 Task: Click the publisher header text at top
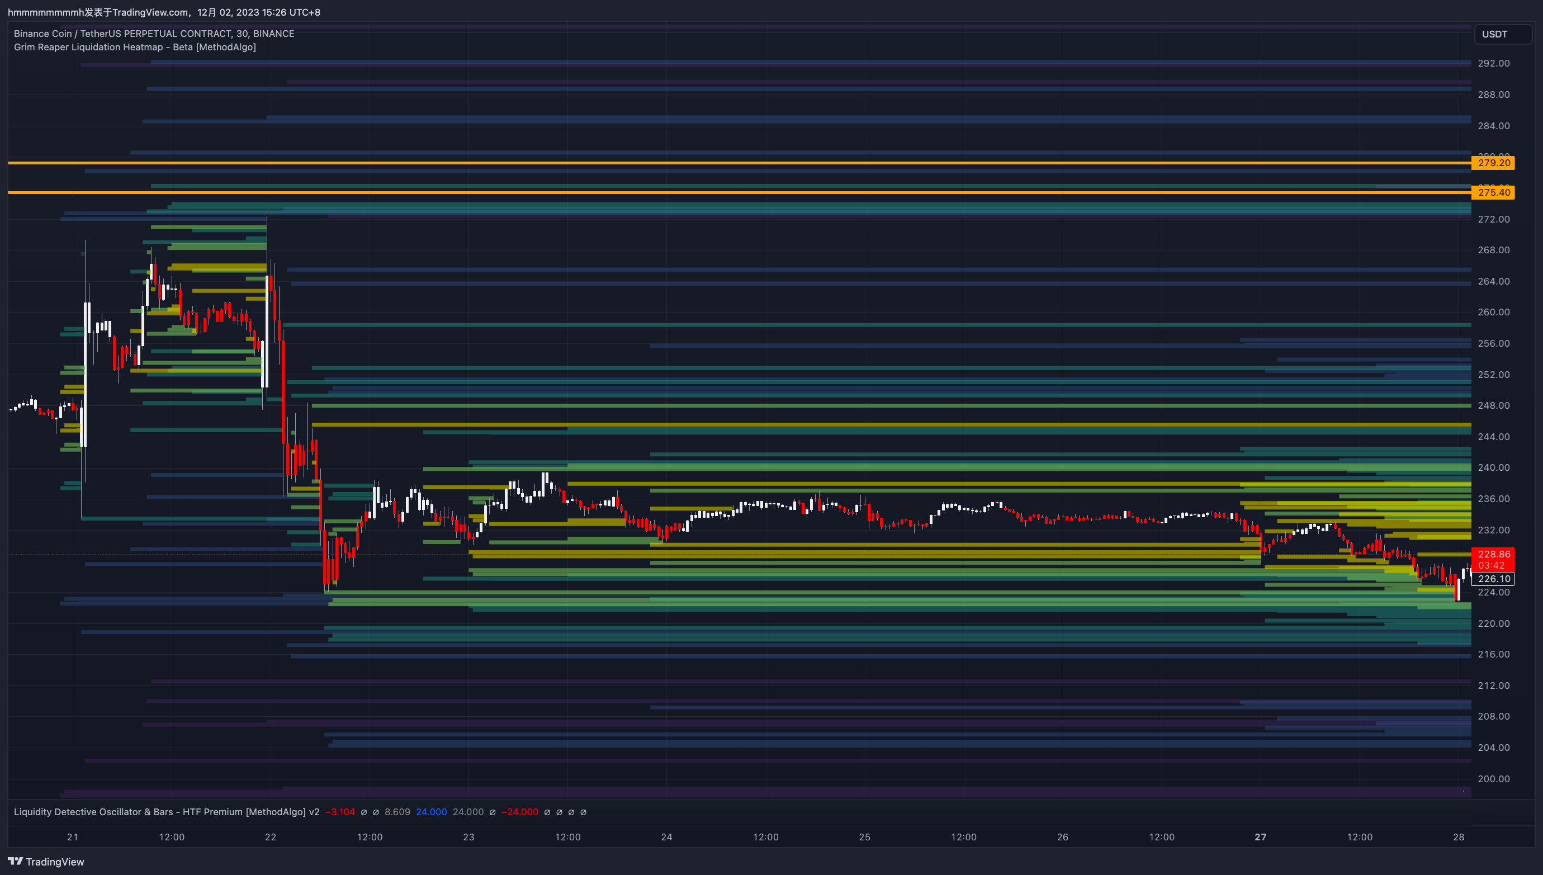tap(163, 12)
